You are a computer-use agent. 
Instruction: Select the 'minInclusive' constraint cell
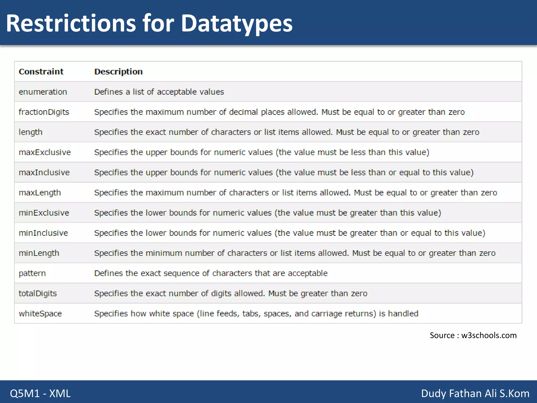point(43,233)
